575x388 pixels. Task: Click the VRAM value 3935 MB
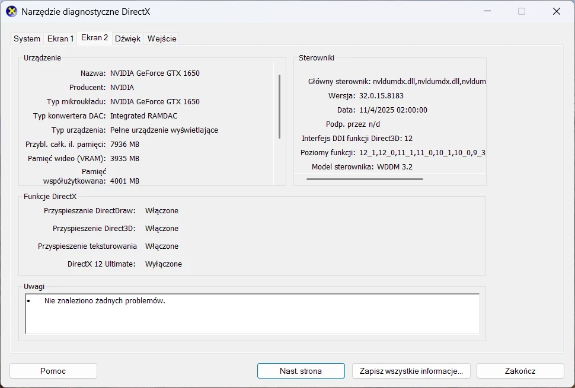(124, 159)
